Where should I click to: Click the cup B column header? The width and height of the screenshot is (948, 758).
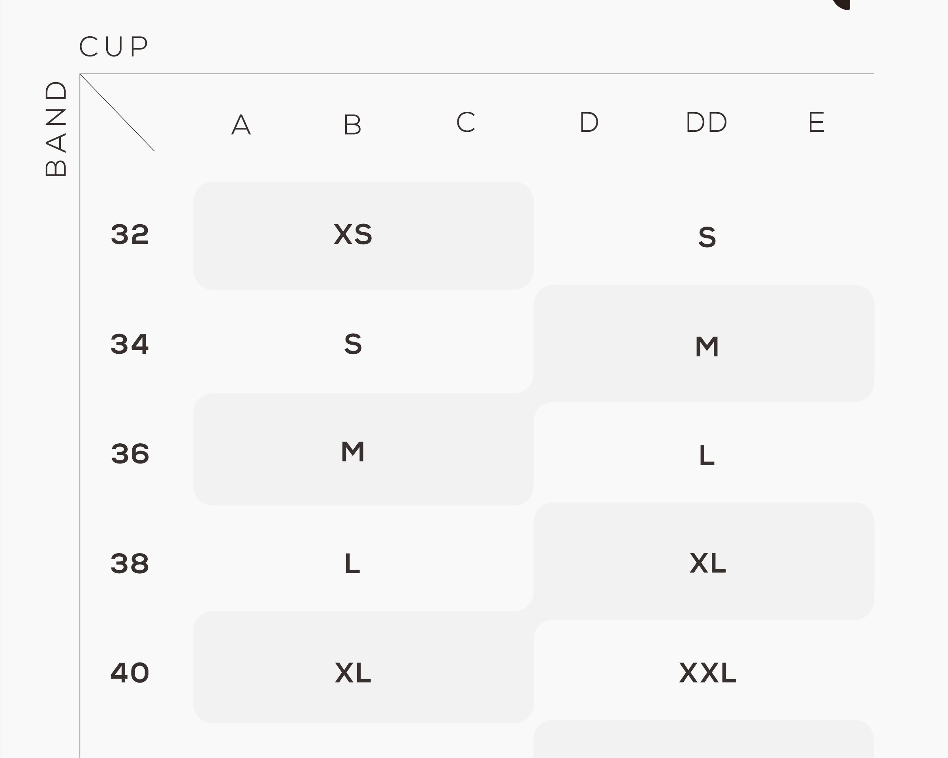[x=353, y=125]
